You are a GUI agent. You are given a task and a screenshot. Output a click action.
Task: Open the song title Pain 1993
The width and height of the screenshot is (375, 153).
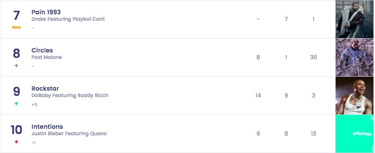(x=46, y=12)
